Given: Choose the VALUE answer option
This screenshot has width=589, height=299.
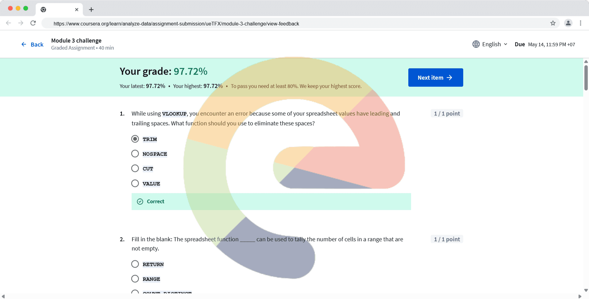Looking at the screenshot, I should click(x=135, y=183).
